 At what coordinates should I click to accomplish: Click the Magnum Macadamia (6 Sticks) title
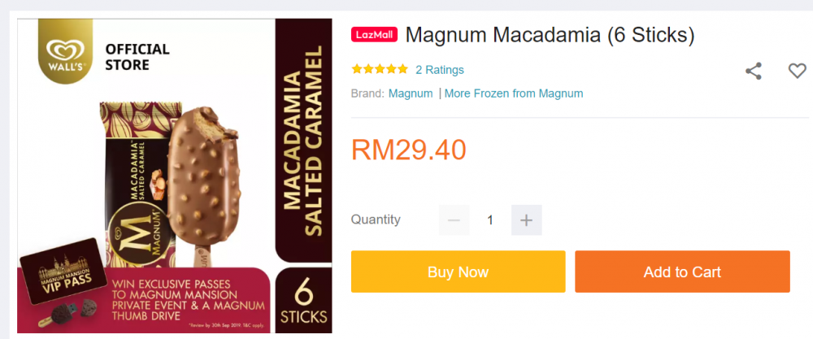[550, 35]
